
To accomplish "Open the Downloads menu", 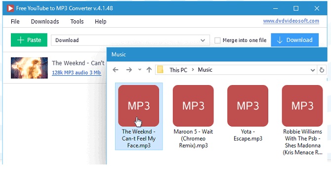I will (45, 22).
